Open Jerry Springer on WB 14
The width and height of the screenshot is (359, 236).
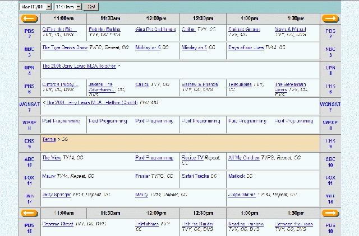pos(57,195)
